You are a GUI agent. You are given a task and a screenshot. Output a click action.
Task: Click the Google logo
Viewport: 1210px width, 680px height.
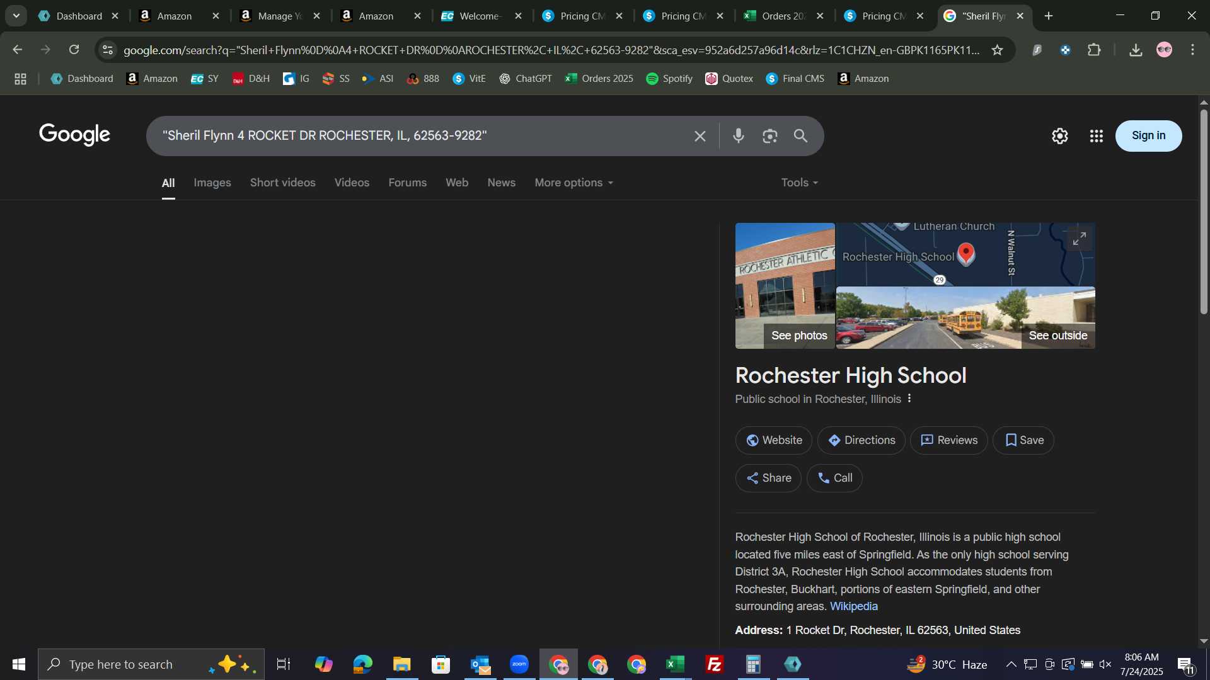click(x=75, y=135)
